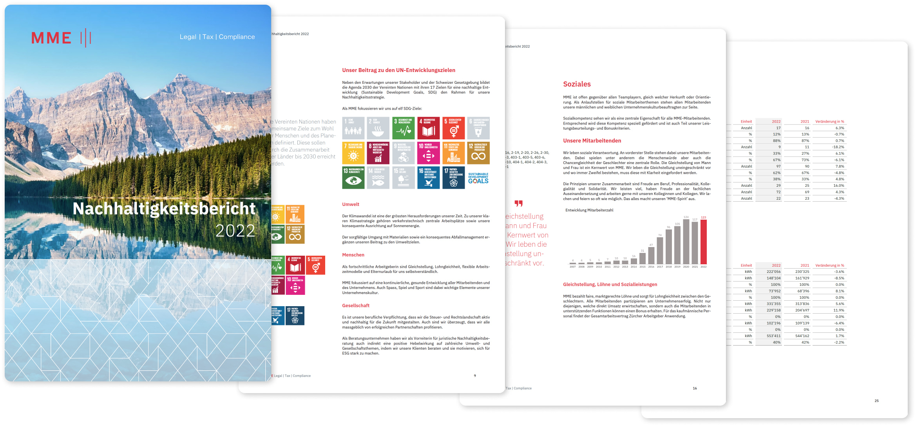This screenshot has height=426, width=916.
Task: Select SDG 12 infinity-loop tile in the large grid
Action: tap(478, 153)
